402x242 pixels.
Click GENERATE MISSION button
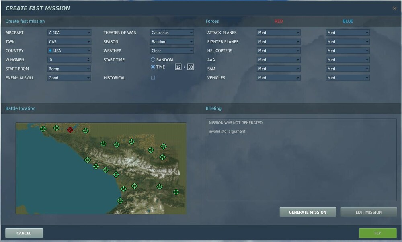pyautogui.click(x=308, y=212)
